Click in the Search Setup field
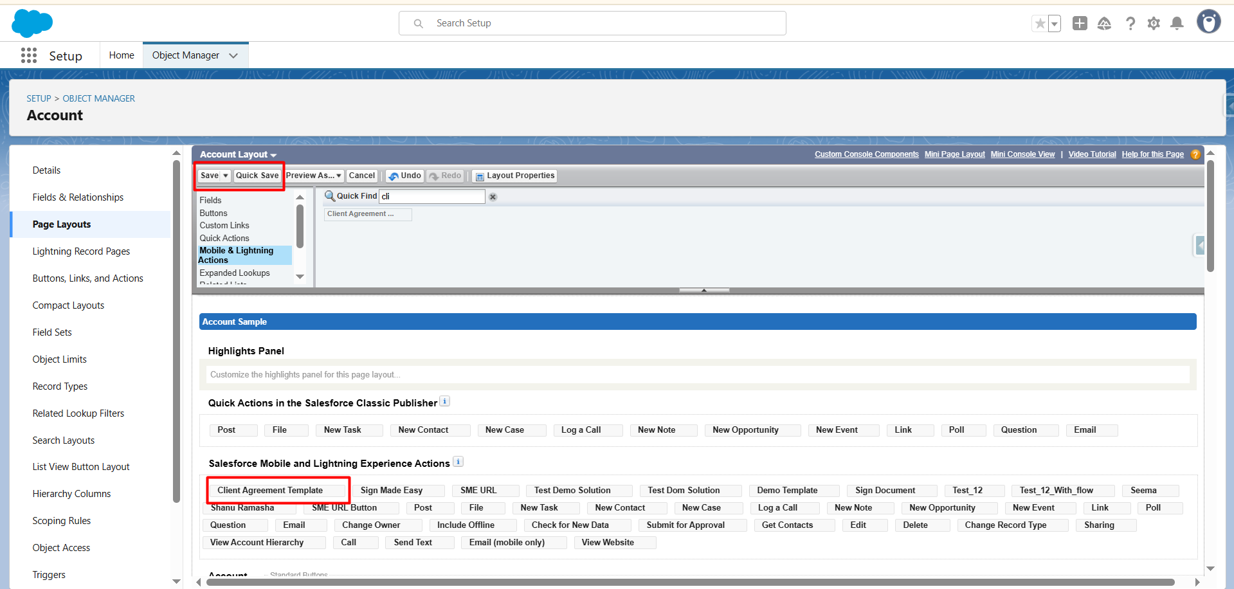Viewport: 1234px width, 589px height. point(592,23)
